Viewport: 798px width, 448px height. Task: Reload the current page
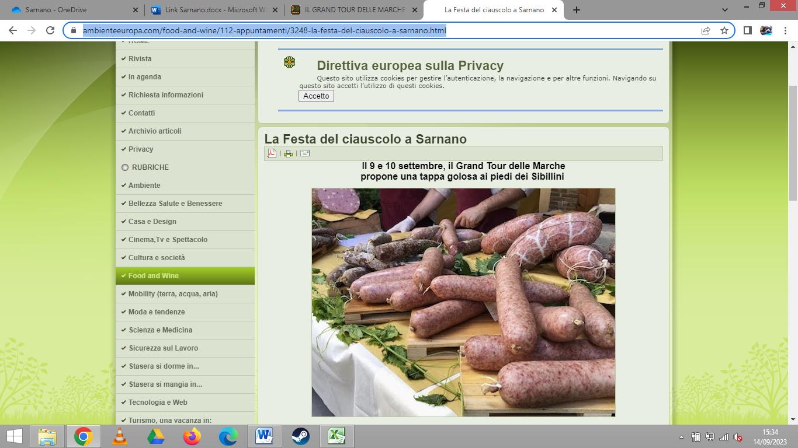(50, 30)
